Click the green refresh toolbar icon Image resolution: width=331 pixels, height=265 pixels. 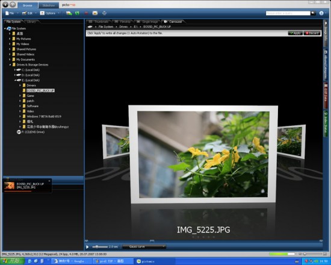[x=77, y=13]
